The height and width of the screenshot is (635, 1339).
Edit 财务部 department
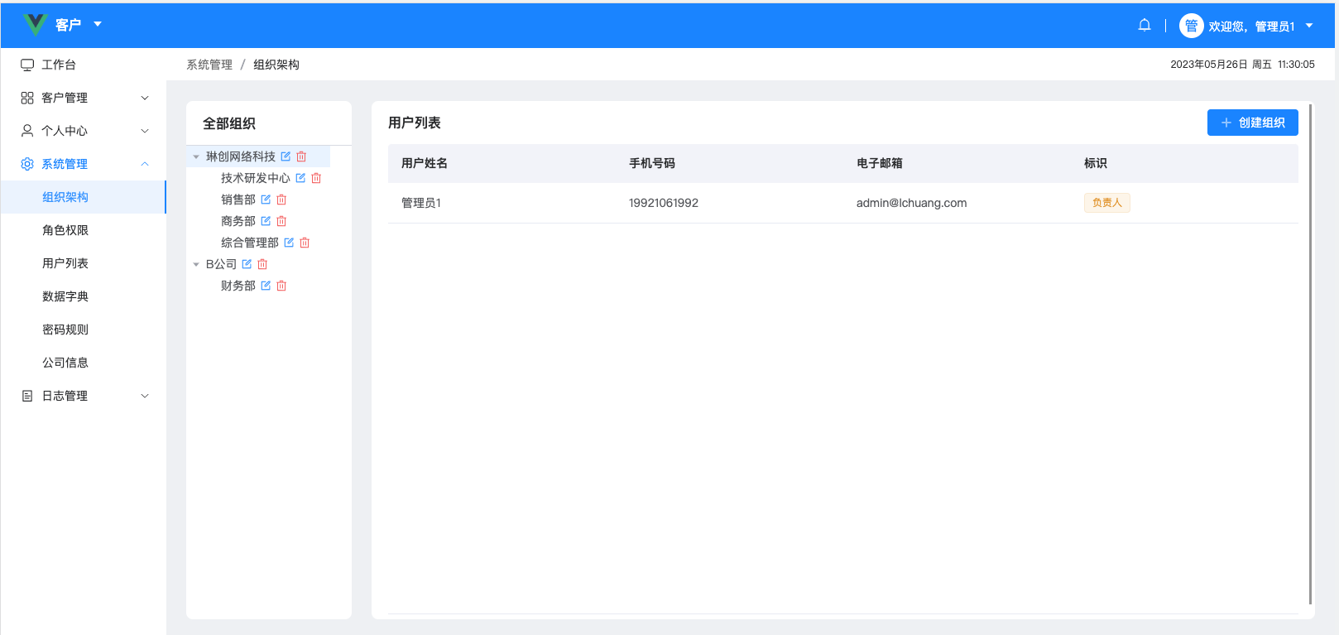tap(266, 286)
